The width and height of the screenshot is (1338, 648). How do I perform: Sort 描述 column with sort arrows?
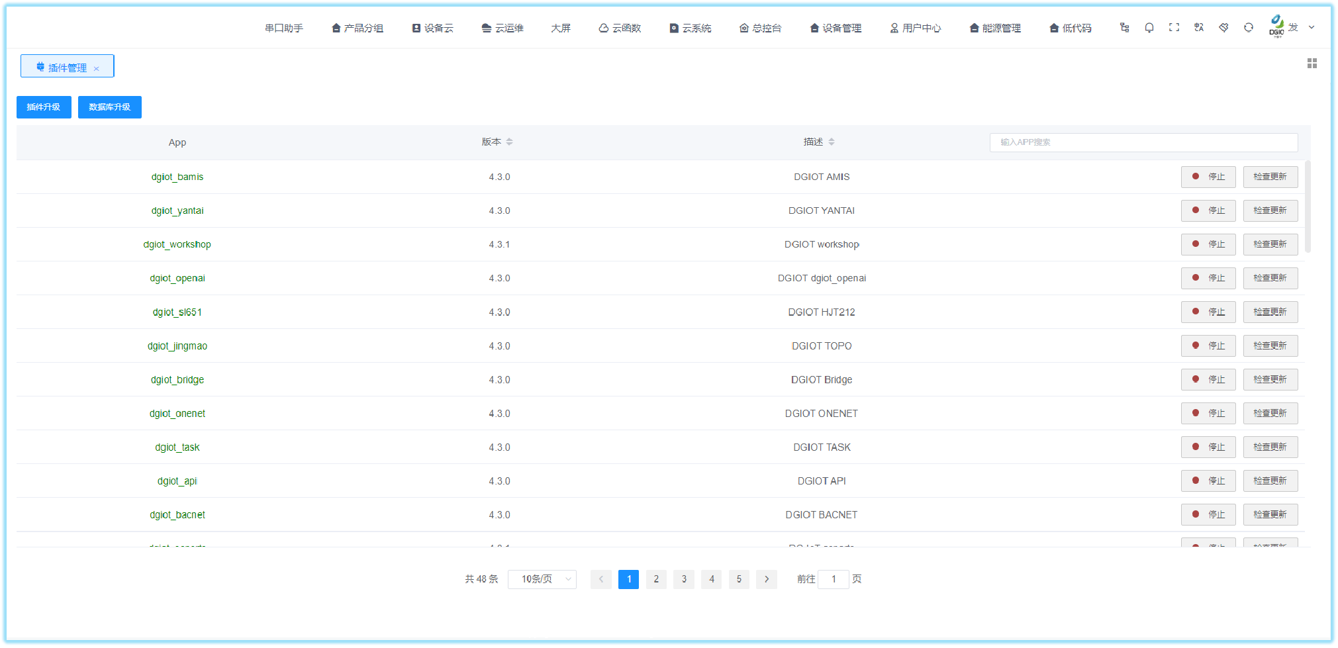tap(832, 142)
